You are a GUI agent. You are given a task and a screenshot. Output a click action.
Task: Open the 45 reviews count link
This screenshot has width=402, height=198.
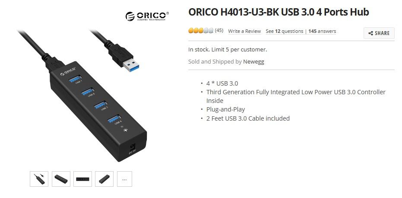click(x=219, y=31)
